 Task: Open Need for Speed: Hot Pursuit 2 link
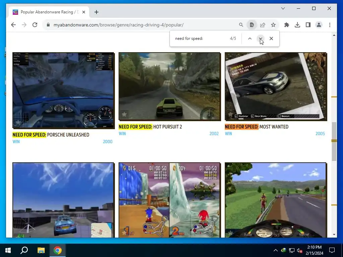click(x=150, y=127)
